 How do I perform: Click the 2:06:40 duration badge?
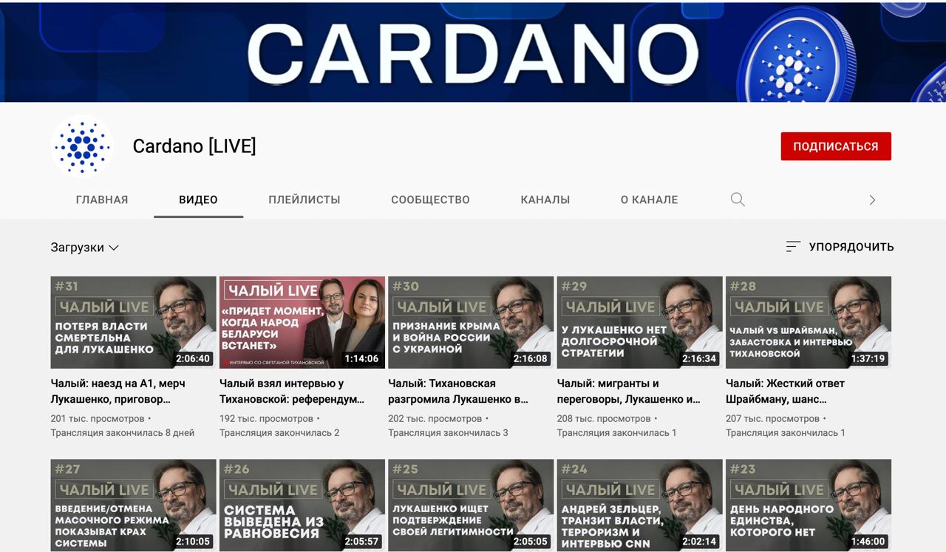[193, 358]
